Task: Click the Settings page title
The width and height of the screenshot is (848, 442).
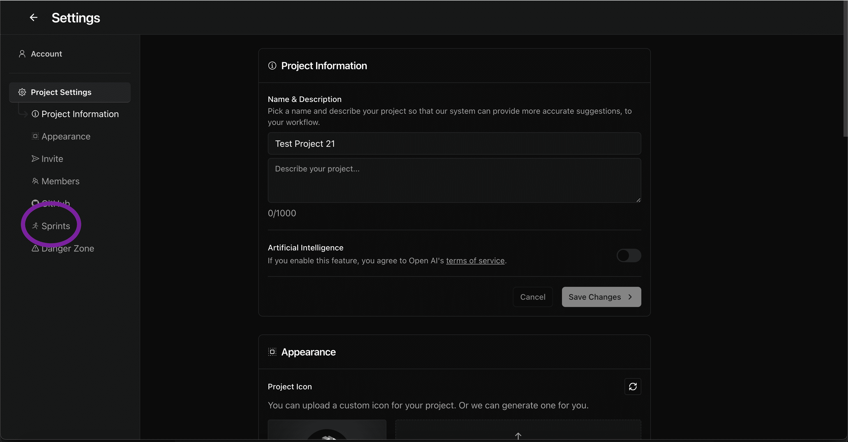Action: click(x=76, y=18)
